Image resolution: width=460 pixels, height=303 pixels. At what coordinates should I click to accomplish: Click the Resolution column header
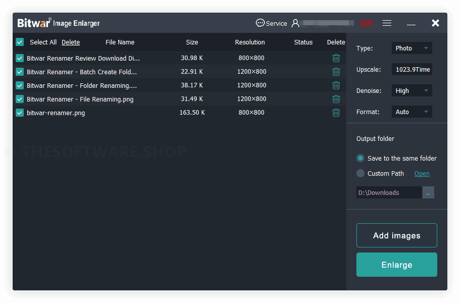pyautogui.click(x=250, y=42)
